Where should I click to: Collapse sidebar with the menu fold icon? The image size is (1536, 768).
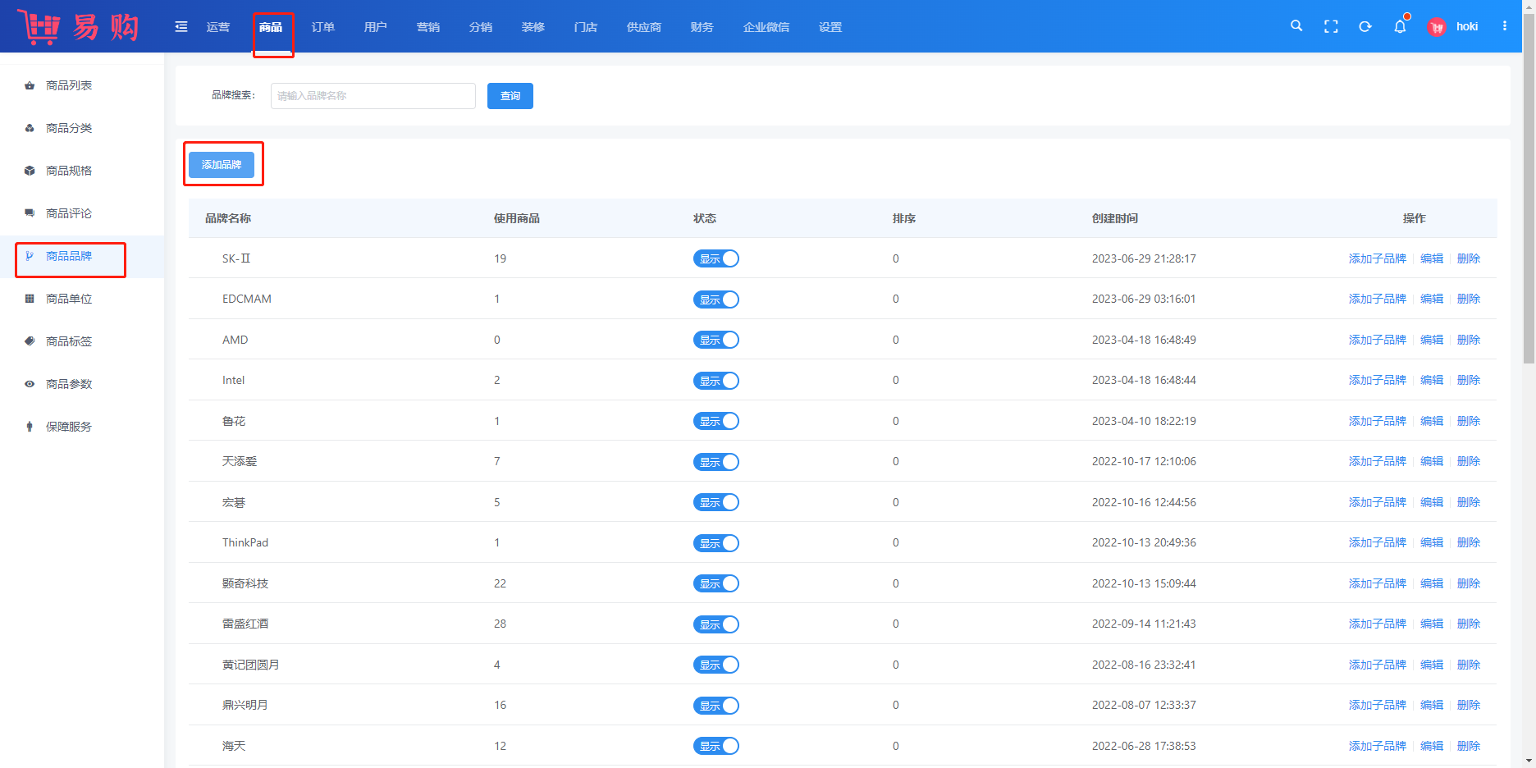point(181,27)
